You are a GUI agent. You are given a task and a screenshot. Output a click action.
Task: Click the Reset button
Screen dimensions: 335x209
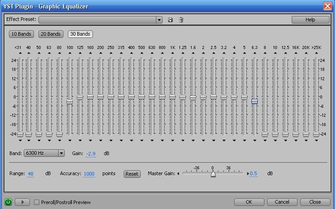132,174
